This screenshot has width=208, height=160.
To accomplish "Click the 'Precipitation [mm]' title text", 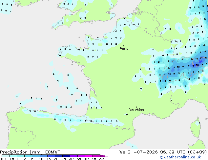I will click(x=21, y=152).
